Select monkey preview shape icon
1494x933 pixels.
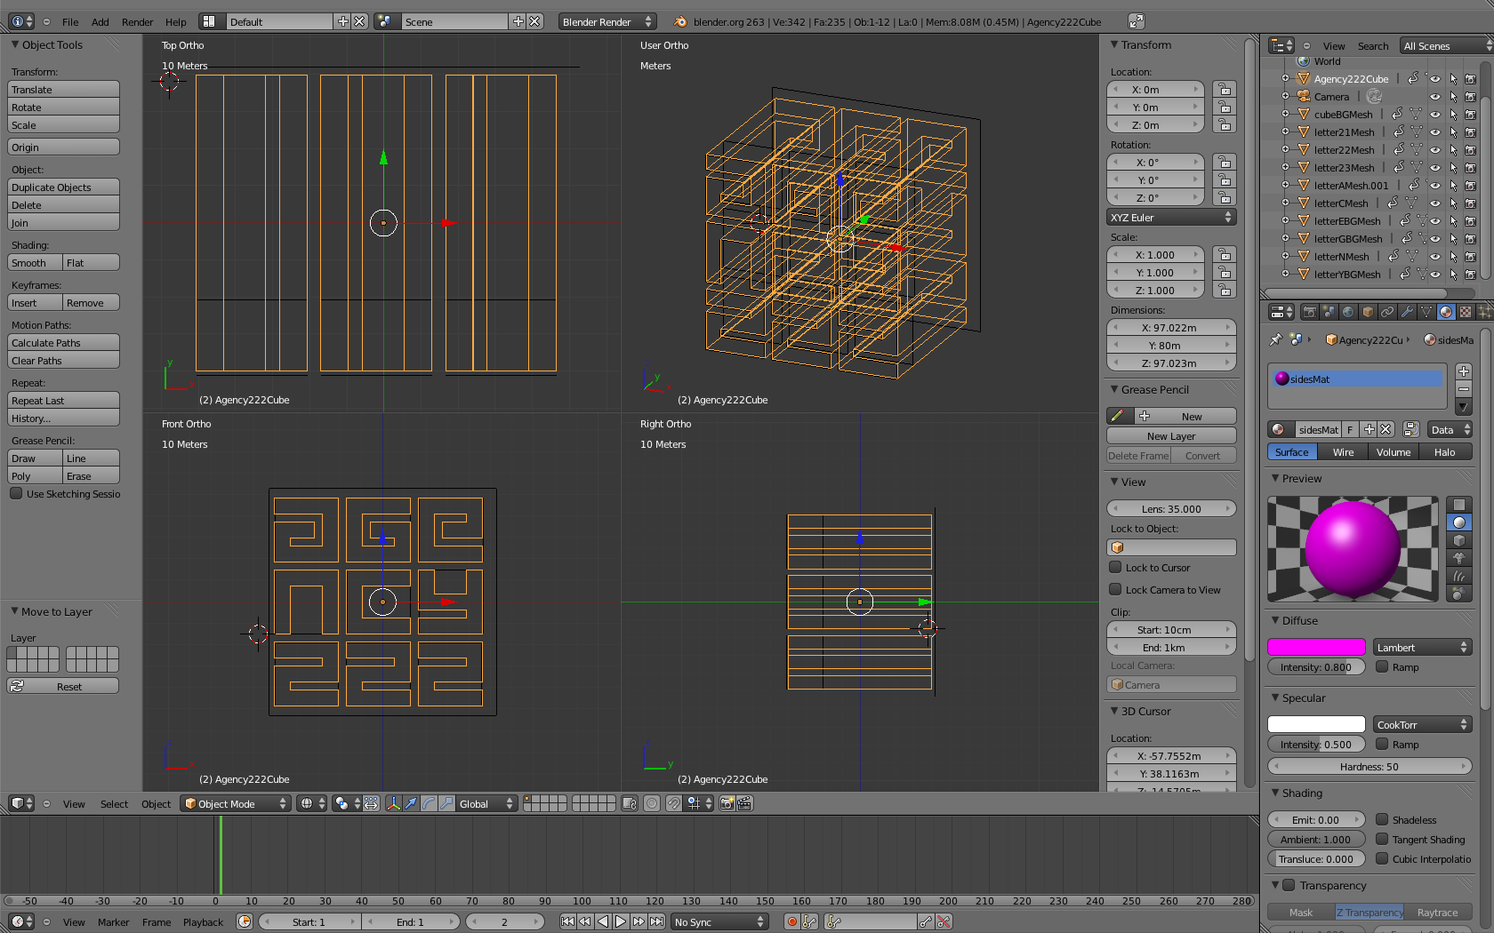pyautogui.click(x=1459, y=558)
